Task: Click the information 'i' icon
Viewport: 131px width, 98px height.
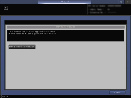Action: (6, 8)
